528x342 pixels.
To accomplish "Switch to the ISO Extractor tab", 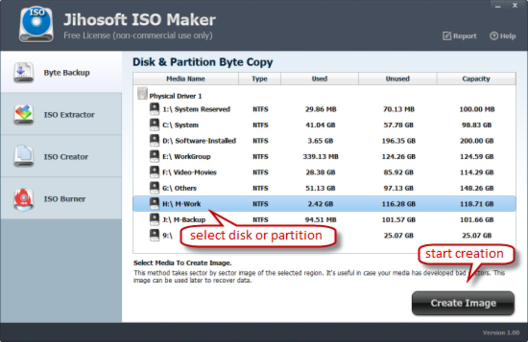I will pos(61,115).
